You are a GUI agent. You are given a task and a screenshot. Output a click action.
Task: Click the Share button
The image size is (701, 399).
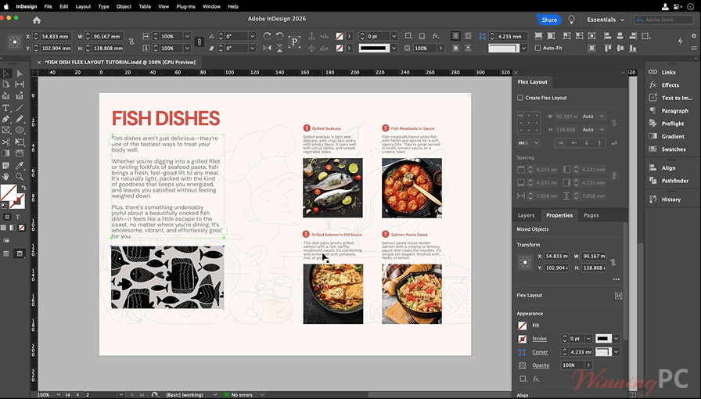coord(549,20)
